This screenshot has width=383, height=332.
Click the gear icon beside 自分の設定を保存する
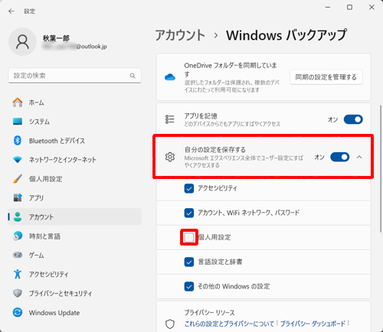coord(170,157)
